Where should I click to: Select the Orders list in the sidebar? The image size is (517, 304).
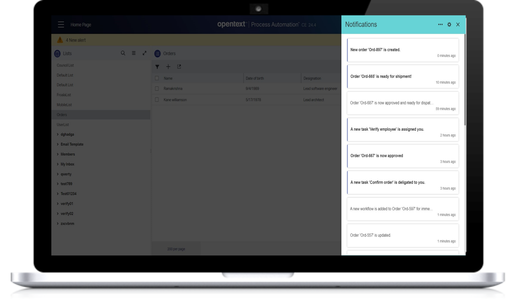pos(62,114)
